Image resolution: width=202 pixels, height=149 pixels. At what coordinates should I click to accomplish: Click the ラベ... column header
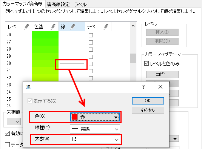coord(98,27)
